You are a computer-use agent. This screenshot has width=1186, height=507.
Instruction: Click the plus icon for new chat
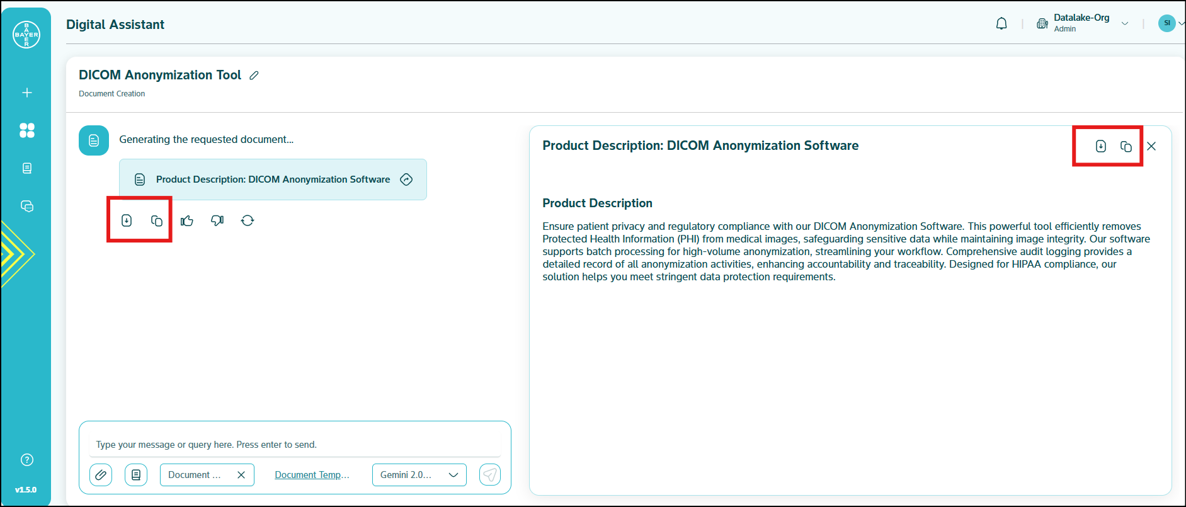pyautogui.click(x=26, y=93)
